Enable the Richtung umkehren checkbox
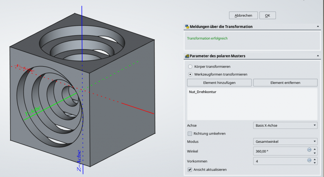Viewport: 324px width, 177px height. (190, 134)
